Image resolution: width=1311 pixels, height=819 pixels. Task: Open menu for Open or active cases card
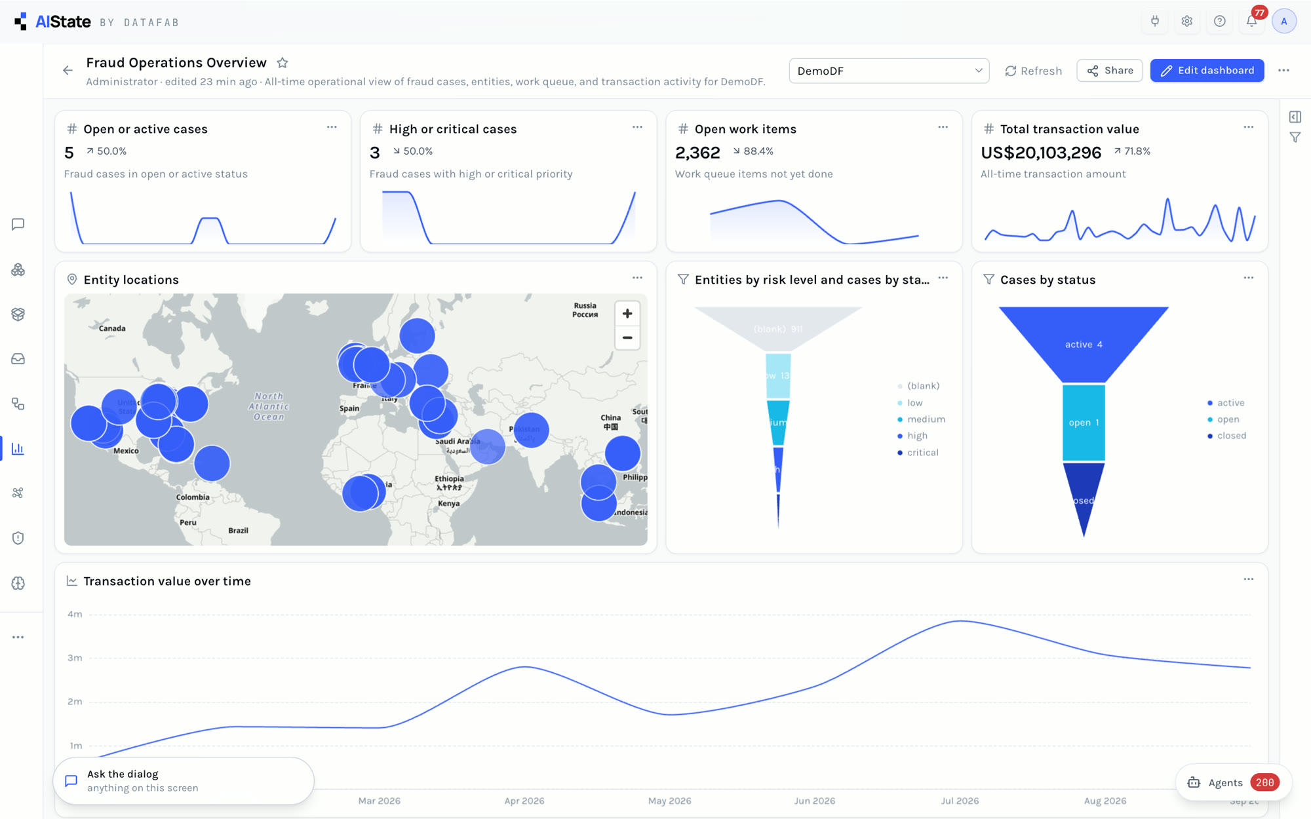click(332, 128)
